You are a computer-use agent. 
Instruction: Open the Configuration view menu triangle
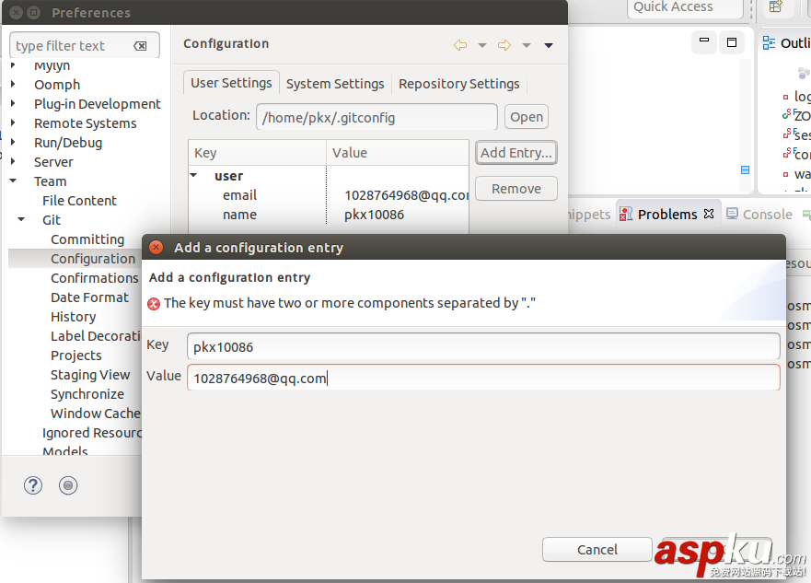pyautogui.click(x=547, y=44)
